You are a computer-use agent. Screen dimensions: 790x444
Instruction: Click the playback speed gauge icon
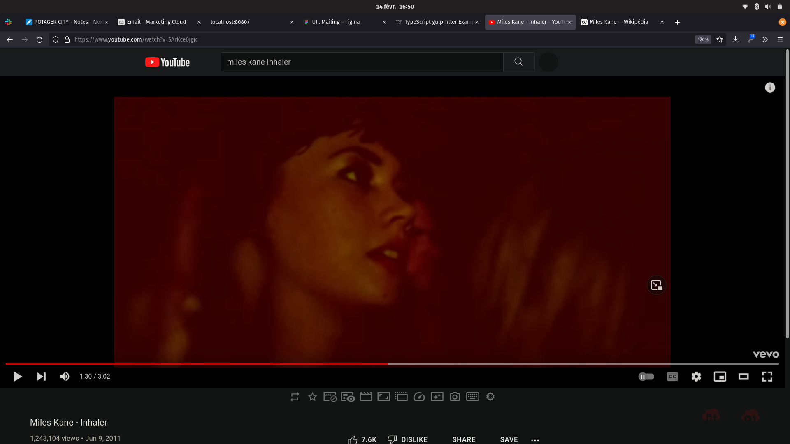pyautogui.click(x=419, y=397)
